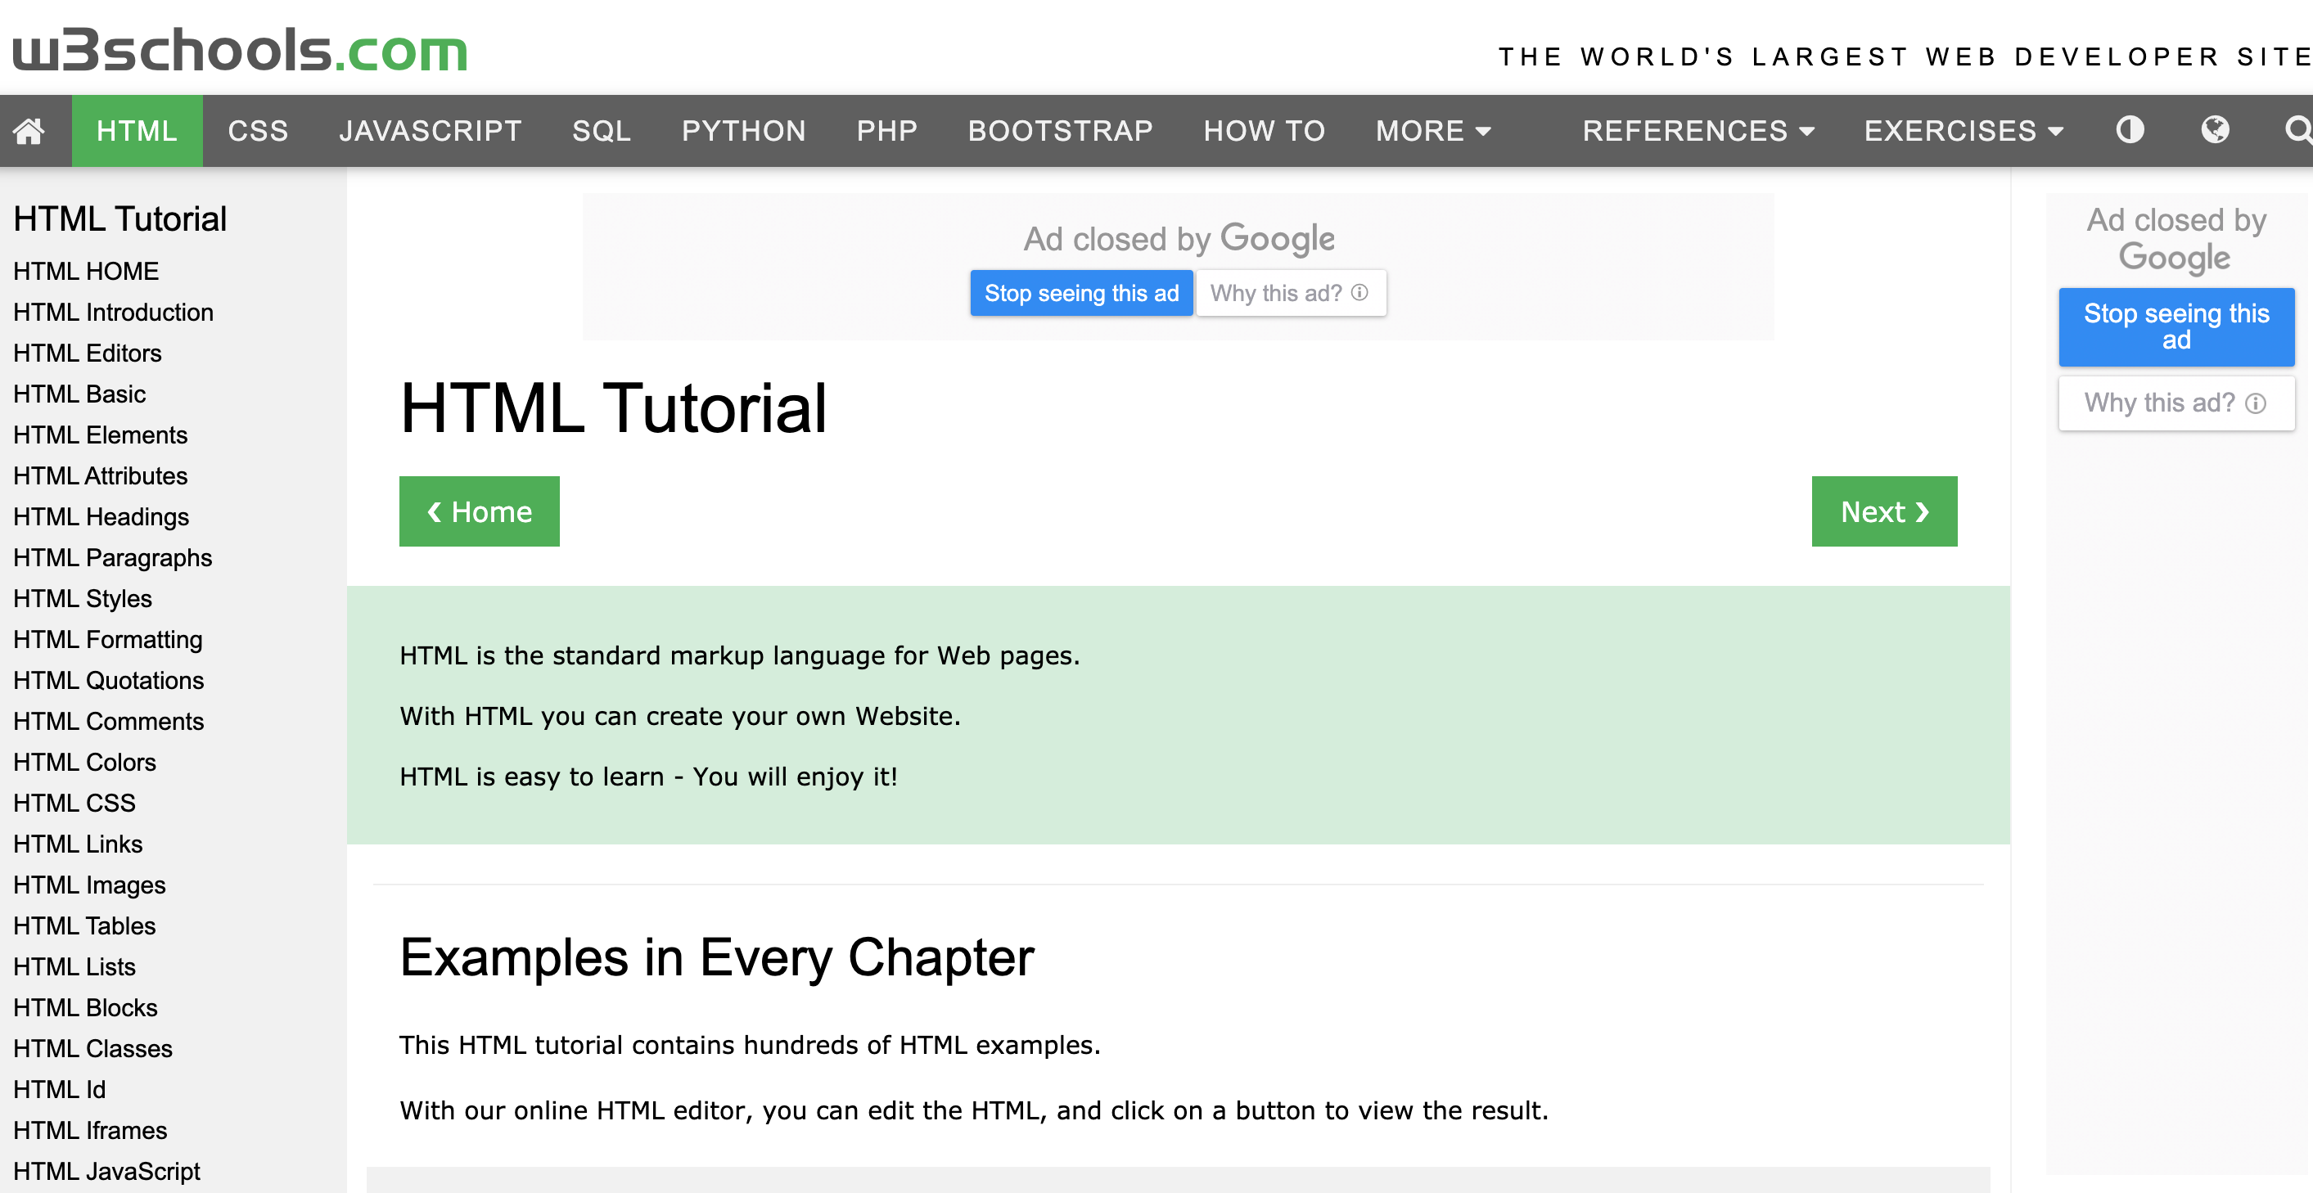Click center Why this ad? button
The image size is (2313, 1193).
tap(1290, 293)
